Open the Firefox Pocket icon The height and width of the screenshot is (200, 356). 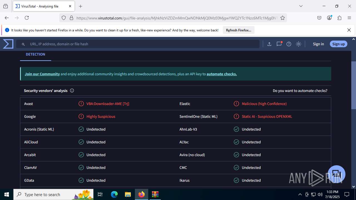319,18
